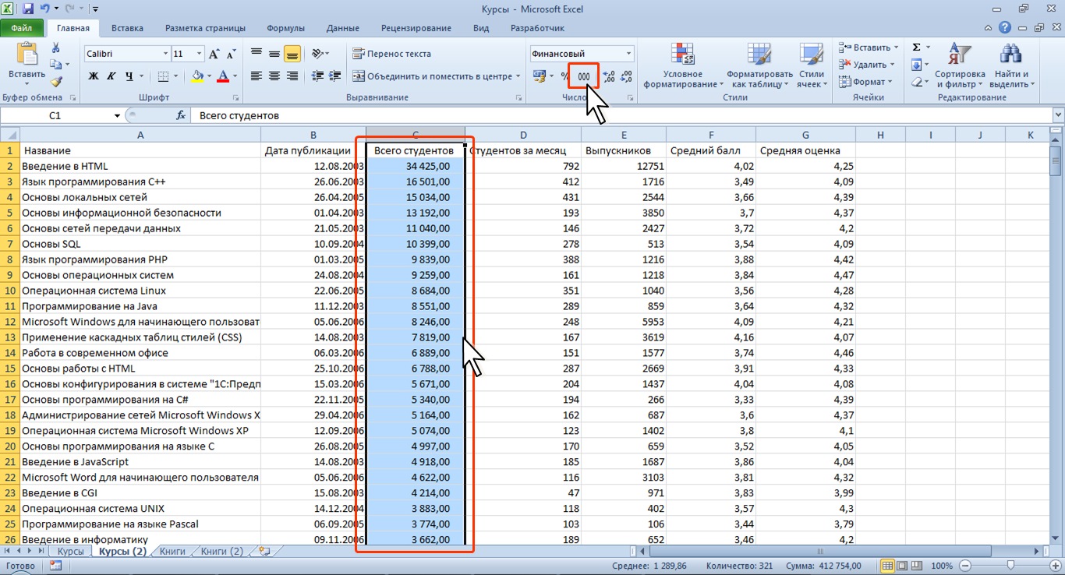Switch to the Данные tab

[343, 28]
